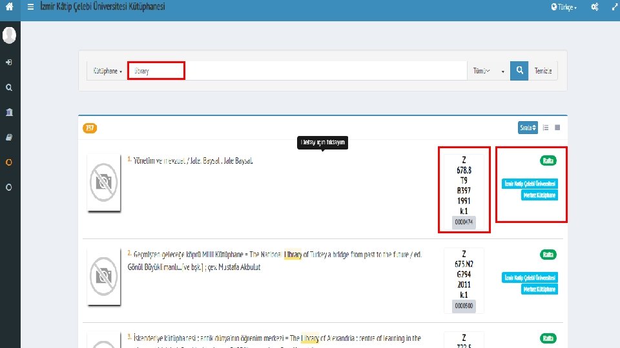Open Türkçe language dropdown
Viewport: 620px width, 348px height.
point(564,7)
